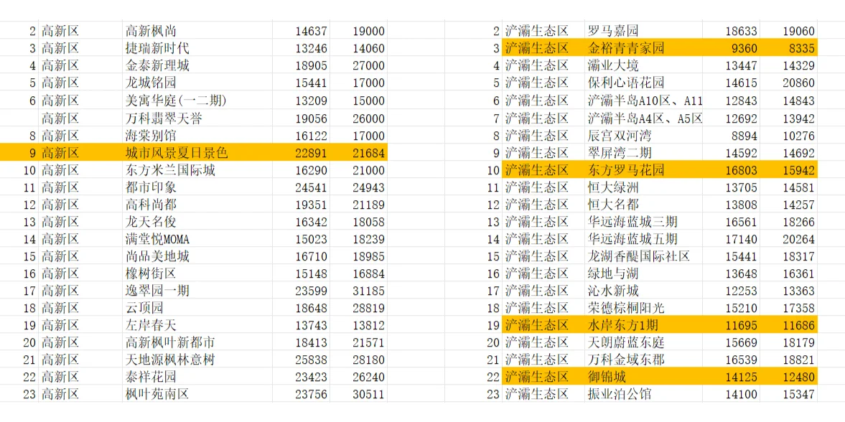Click the cell 东方米兰国际城

click(x=197, y=170)
